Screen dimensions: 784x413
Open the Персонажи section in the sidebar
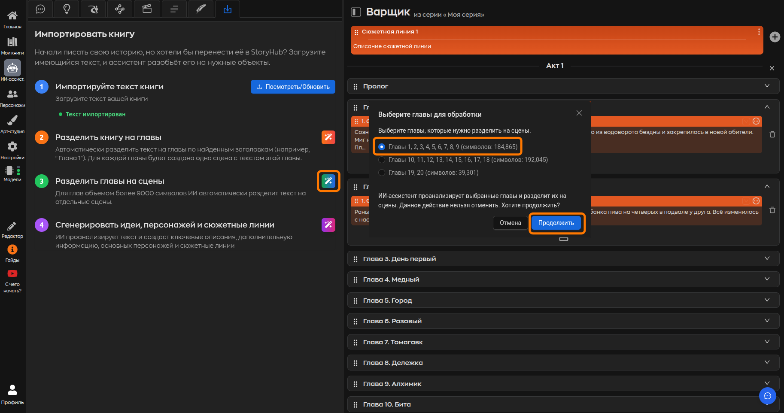12,98
